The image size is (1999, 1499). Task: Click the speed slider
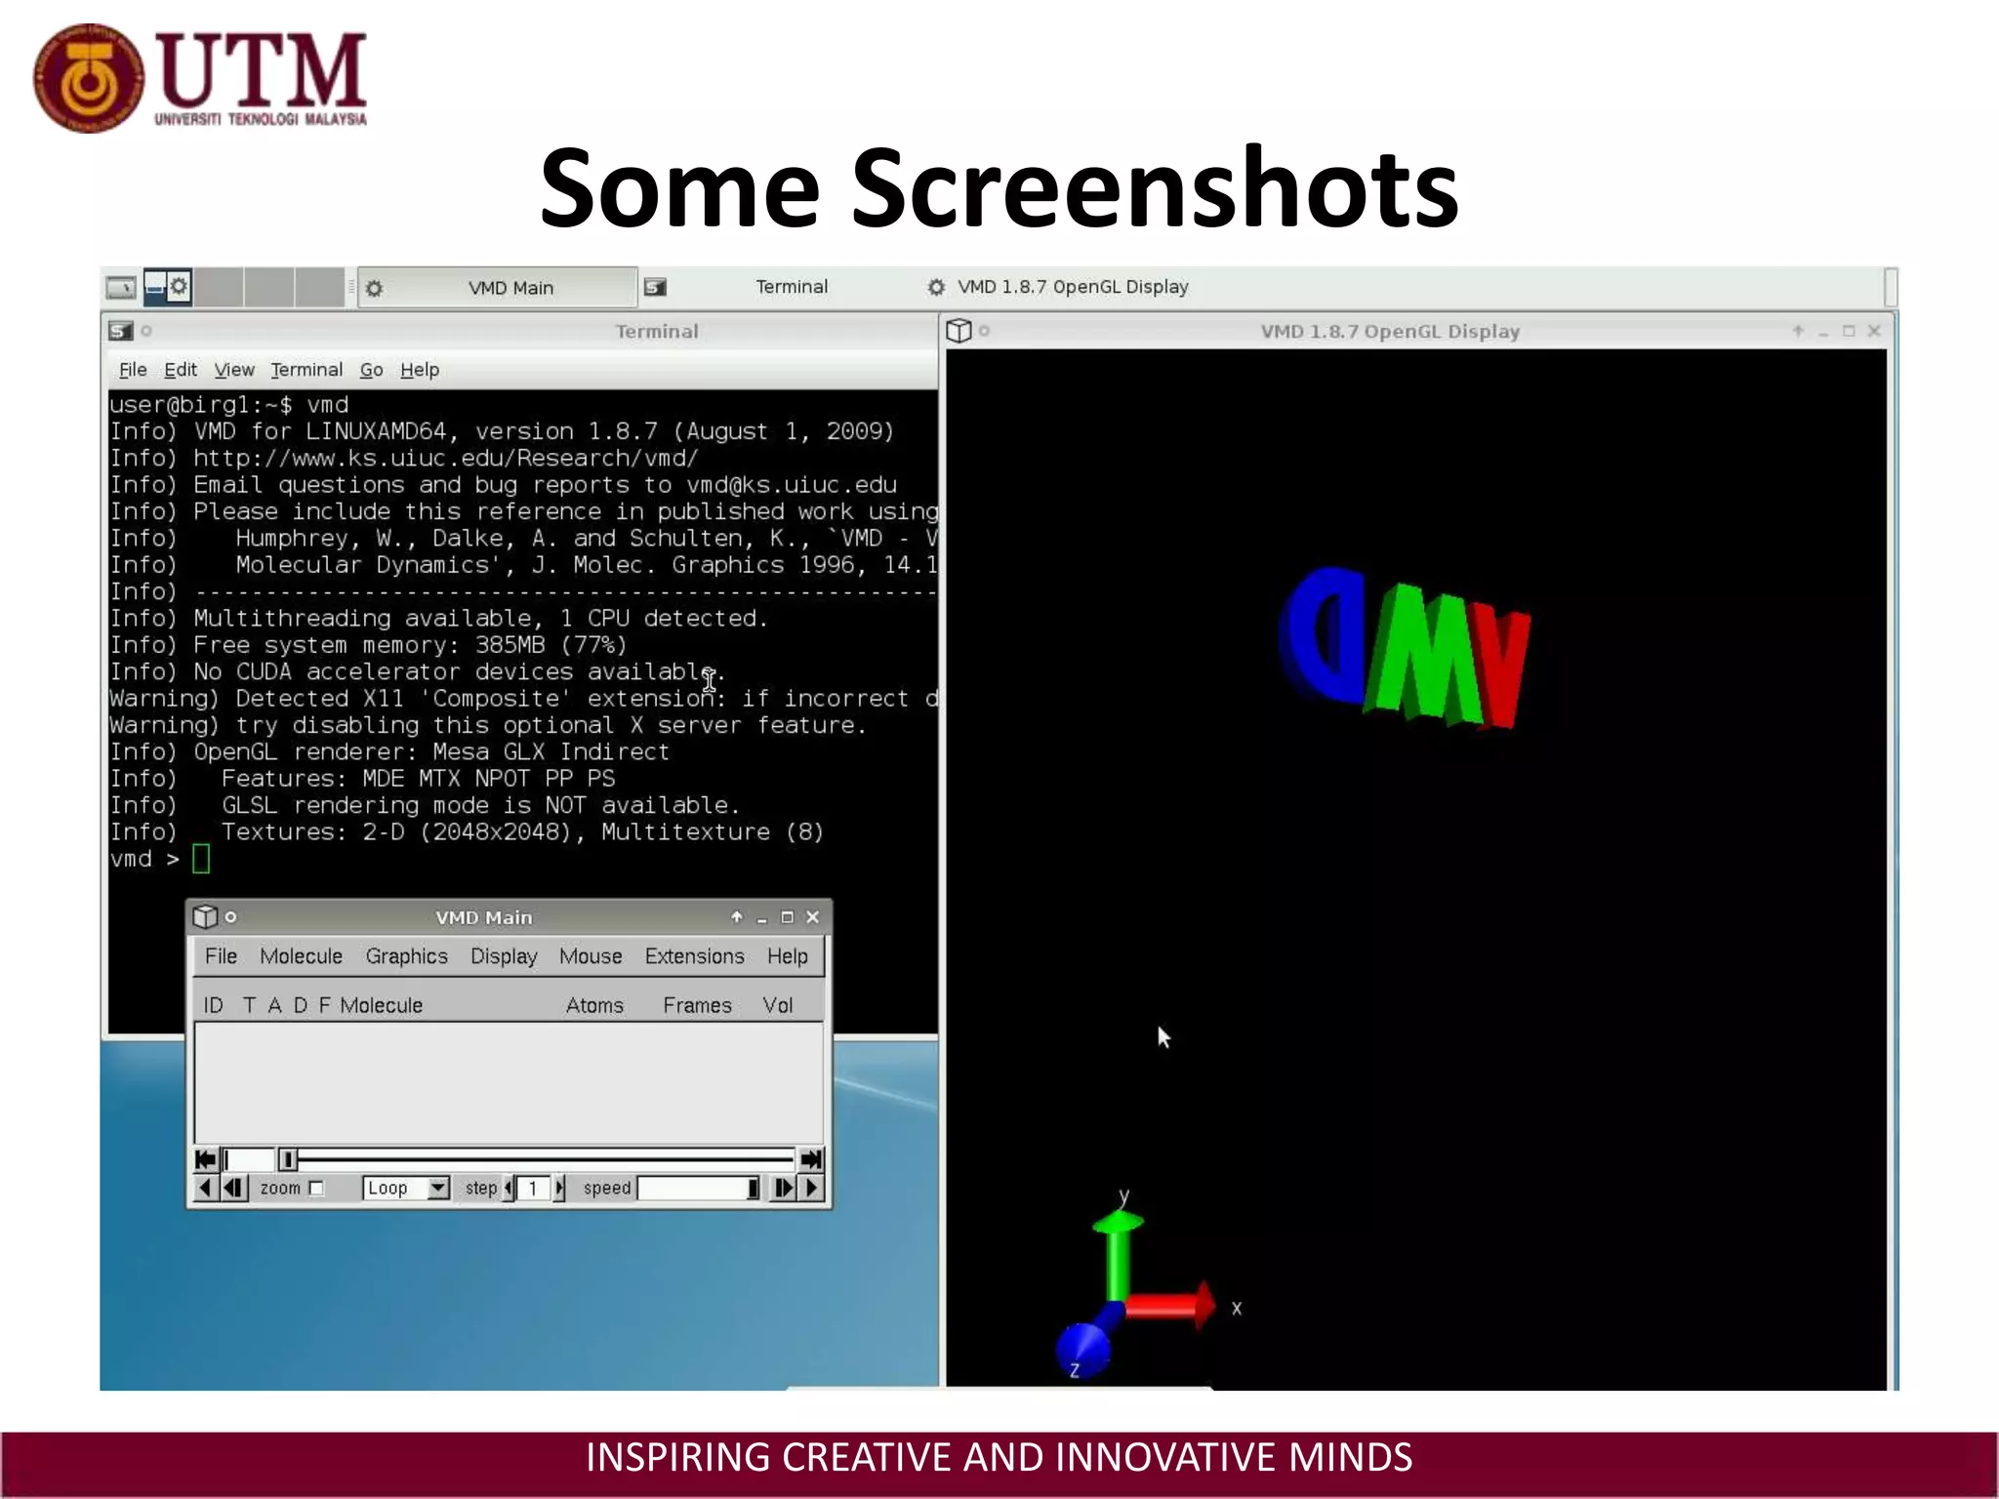click(699, 1188)
